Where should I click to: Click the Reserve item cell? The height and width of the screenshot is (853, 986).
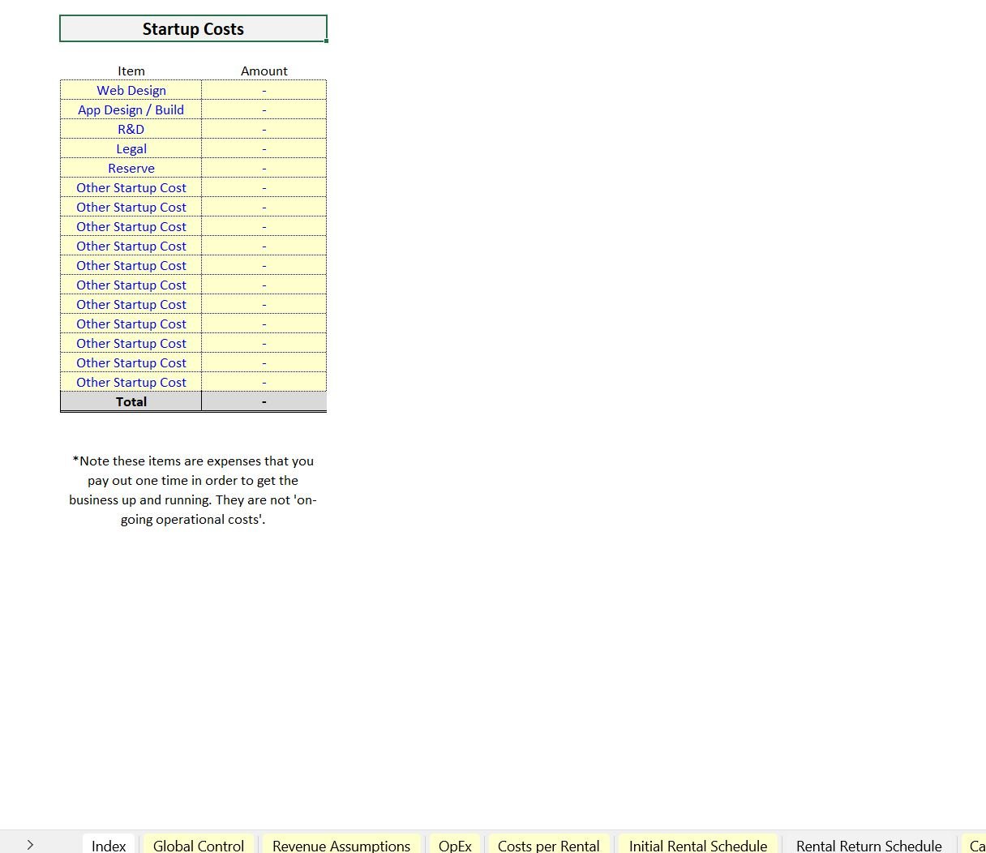pos(131,168)
